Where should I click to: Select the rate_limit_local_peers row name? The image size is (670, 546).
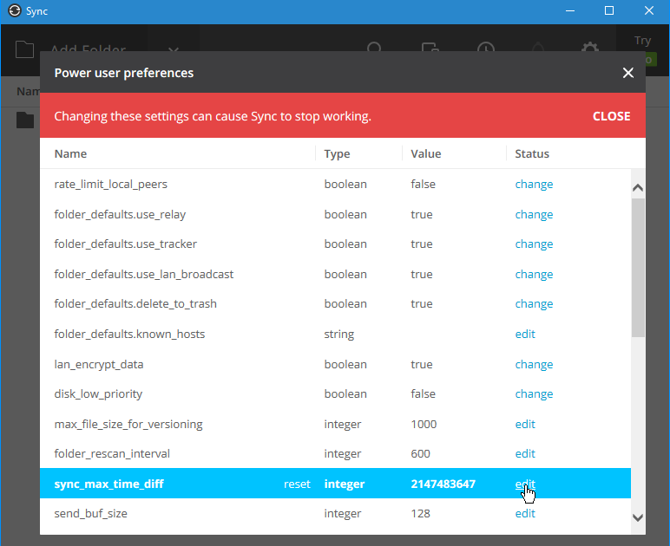[111, 185]
